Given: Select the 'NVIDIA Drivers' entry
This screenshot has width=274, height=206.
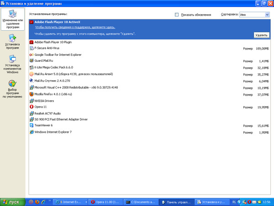Looking at the screenshot, I should pos(44,101).
